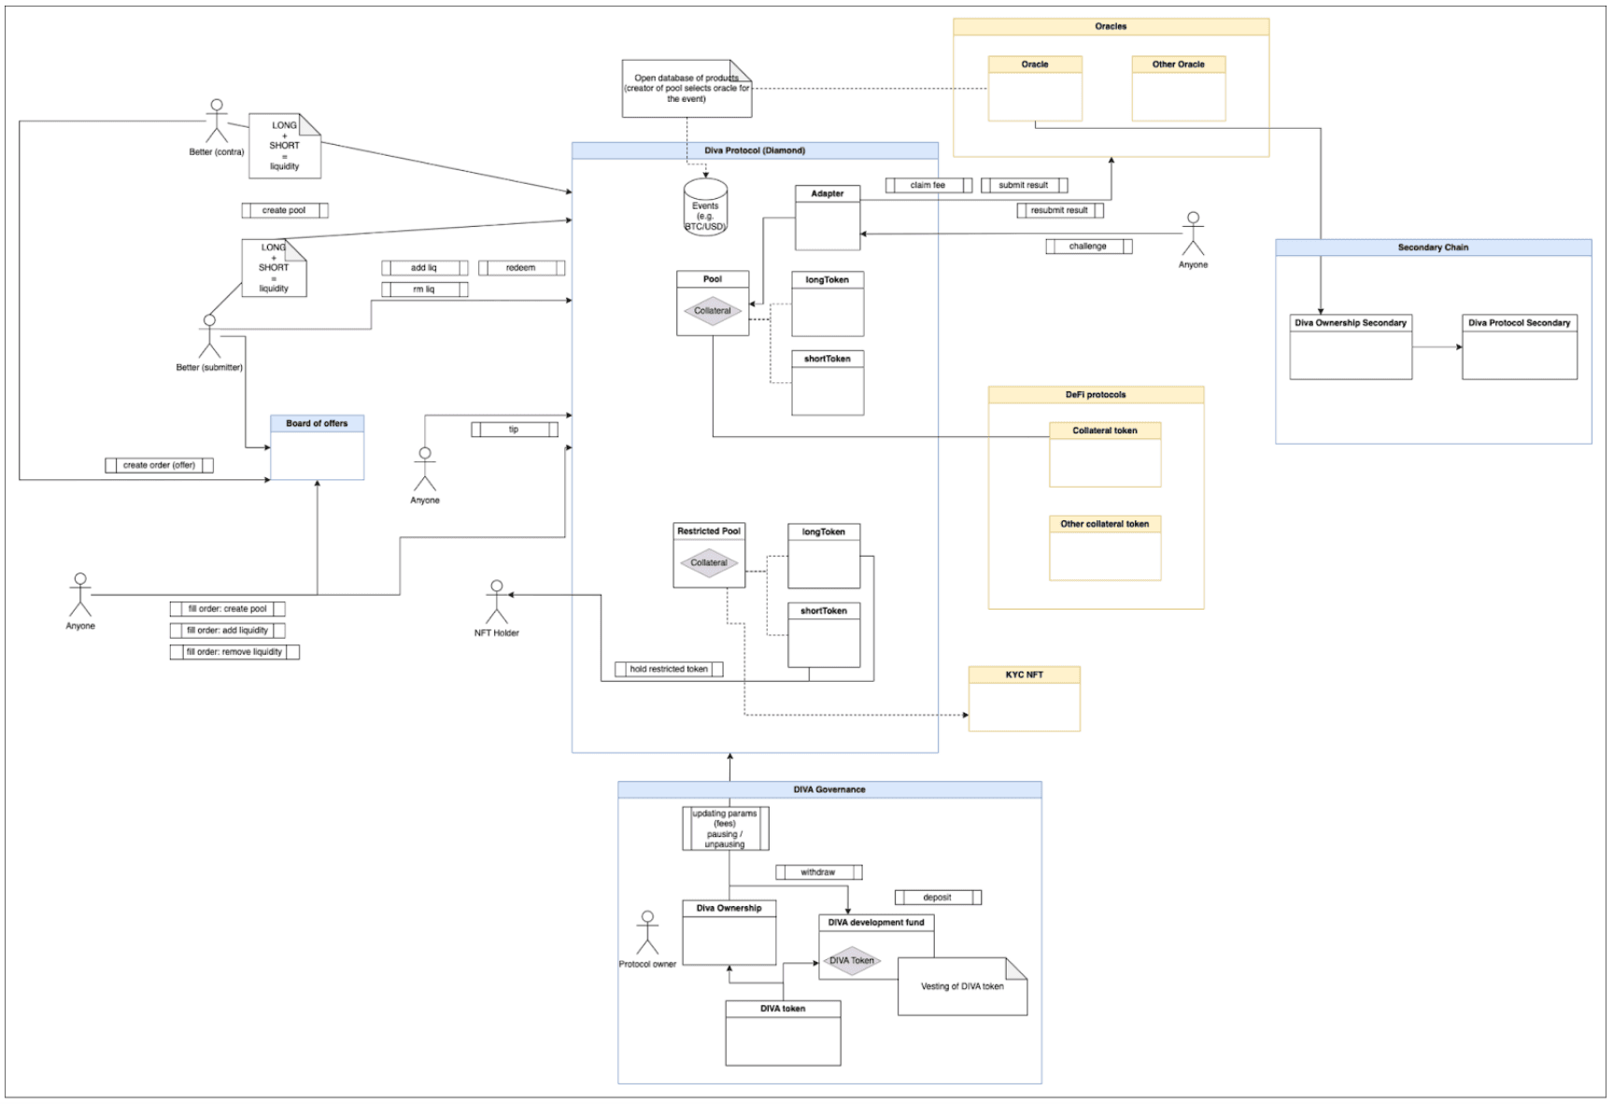Click the shortToken box beside Restricted Pool

coord(824,635)
